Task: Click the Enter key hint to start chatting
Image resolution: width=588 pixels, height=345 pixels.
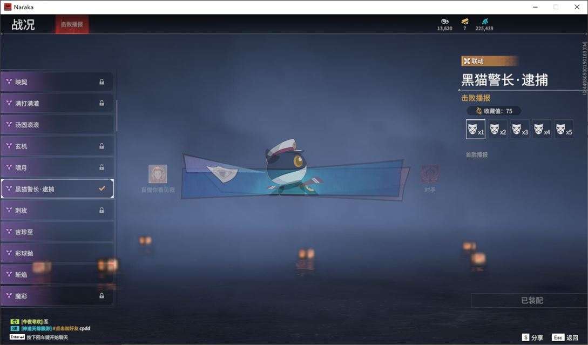Action: click(x=17, y=337)
